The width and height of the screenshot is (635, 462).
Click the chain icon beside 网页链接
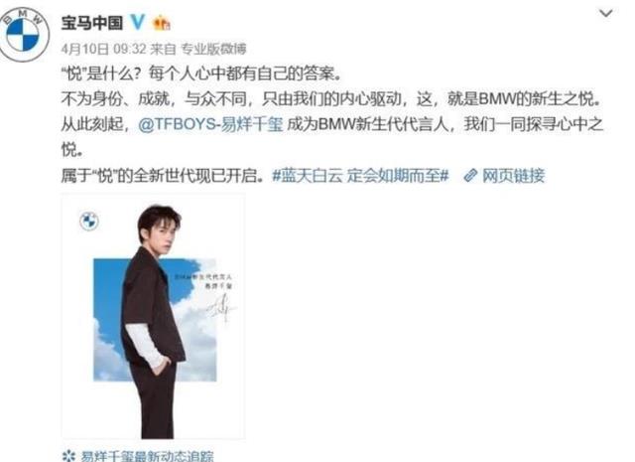click(x=470, y=176)
